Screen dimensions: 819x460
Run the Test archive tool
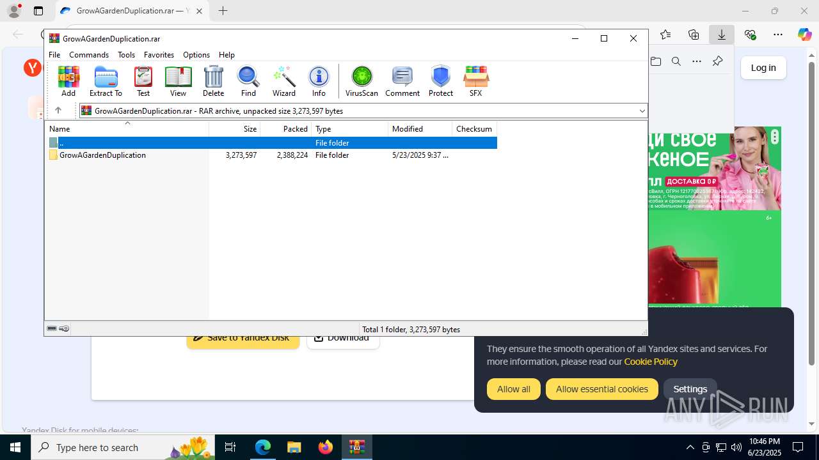point(143,81)
